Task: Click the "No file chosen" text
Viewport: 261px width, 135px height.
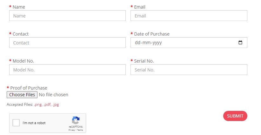Action: (53, 95)
